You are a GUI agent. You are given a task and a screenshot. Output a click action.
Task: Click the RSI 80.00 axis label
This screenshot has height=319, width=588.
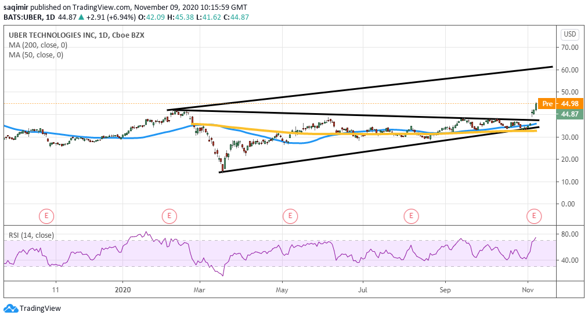coord(569,234)
